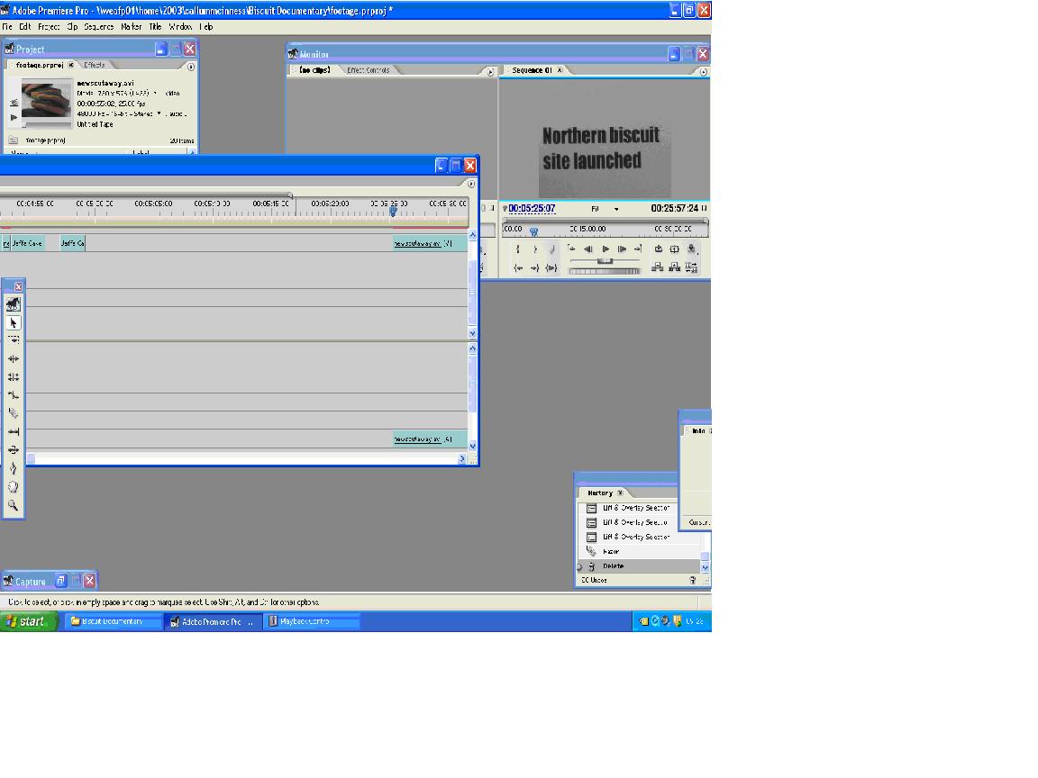The width and height of the screenshot is (1038, 778).
Task: Select the Ripple Edit tool
Action: [x=14, y=358]
